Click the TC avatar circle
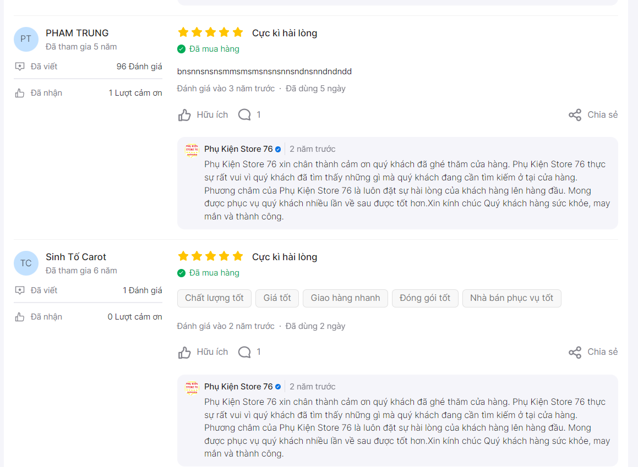 (26, 263)
